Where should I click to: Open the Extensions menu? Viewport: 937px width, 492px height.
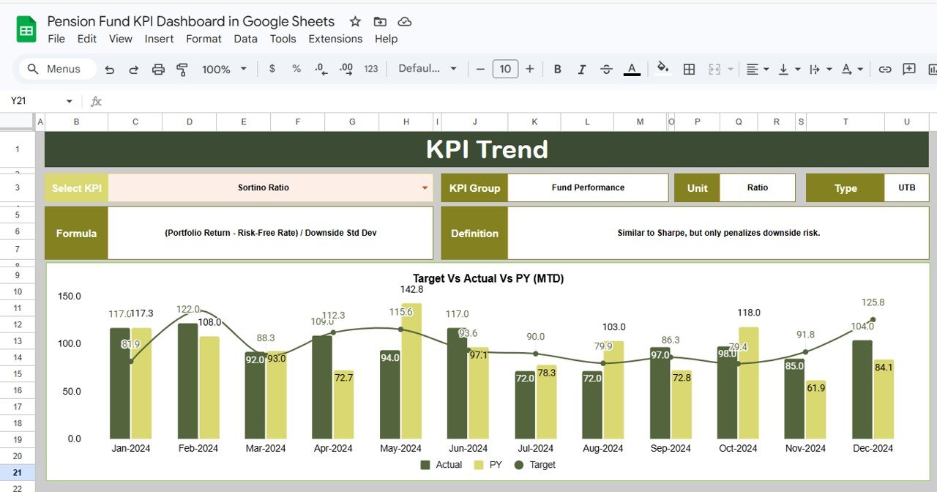335,39
